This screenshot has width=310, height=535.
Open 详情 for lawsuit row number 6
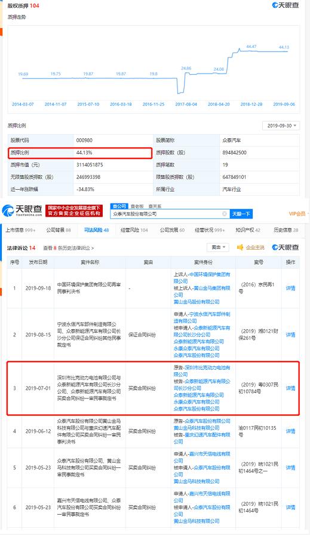coord(290,507)
